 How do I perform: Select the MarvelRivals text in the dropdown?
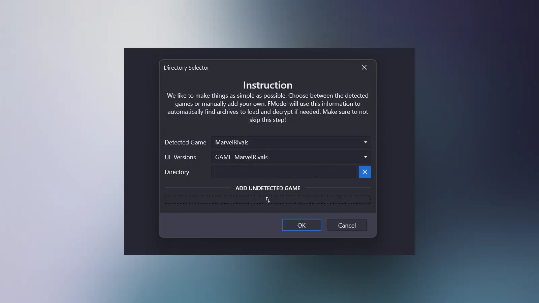tap(231, 142)
